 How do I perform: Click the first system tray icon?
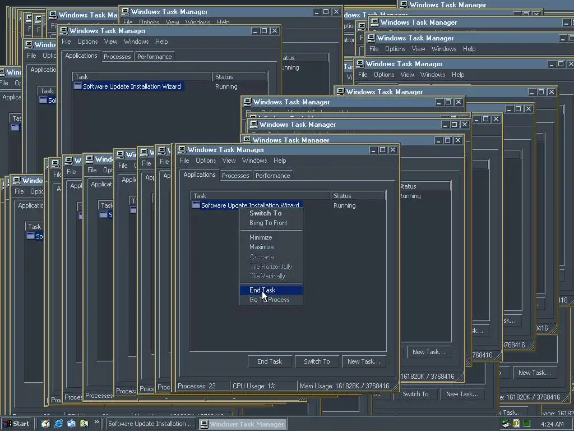click(506, 424)
